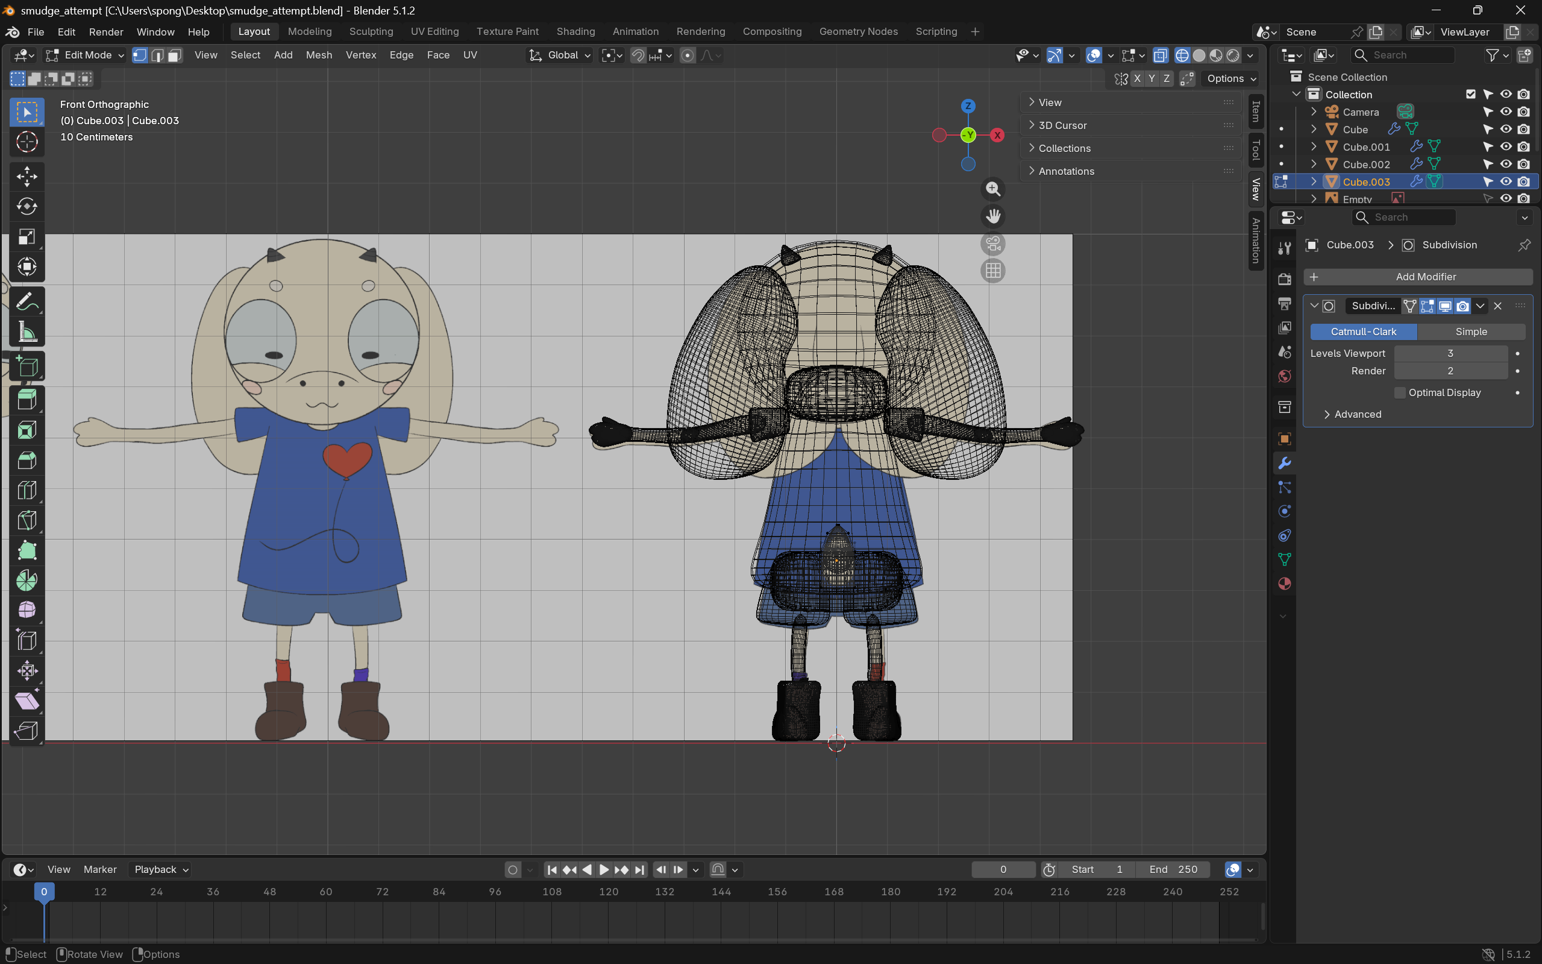Select the Knife tool
1542x964 pixels.
point(27,520)
